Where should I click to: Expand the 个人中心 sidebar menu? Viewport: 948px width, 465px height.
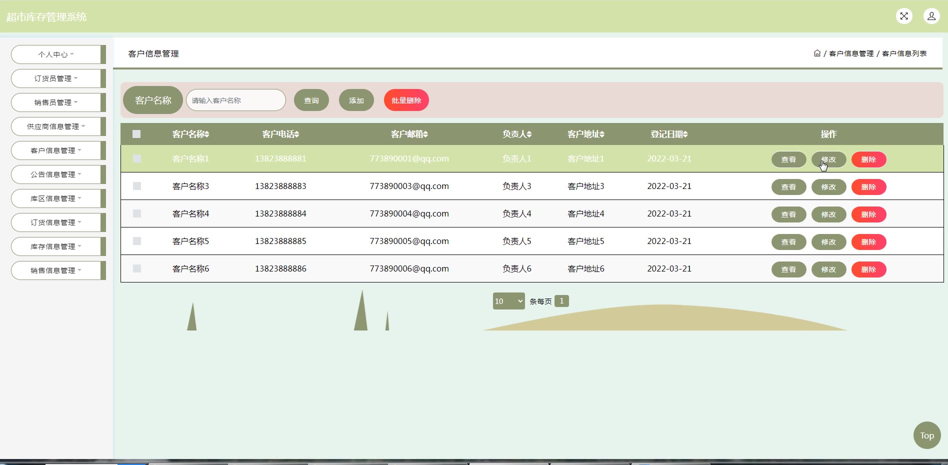[56, 54]
